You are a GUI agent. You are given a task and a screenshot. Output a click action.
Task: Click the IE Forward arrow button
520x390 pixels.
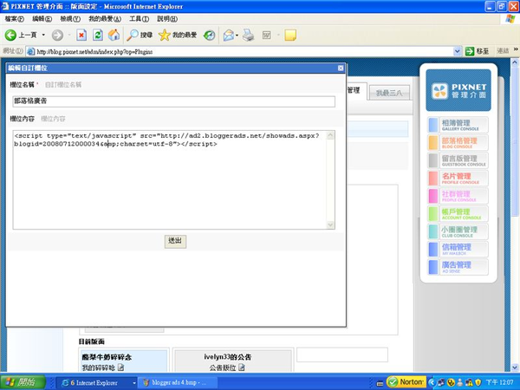pos(57,35)
